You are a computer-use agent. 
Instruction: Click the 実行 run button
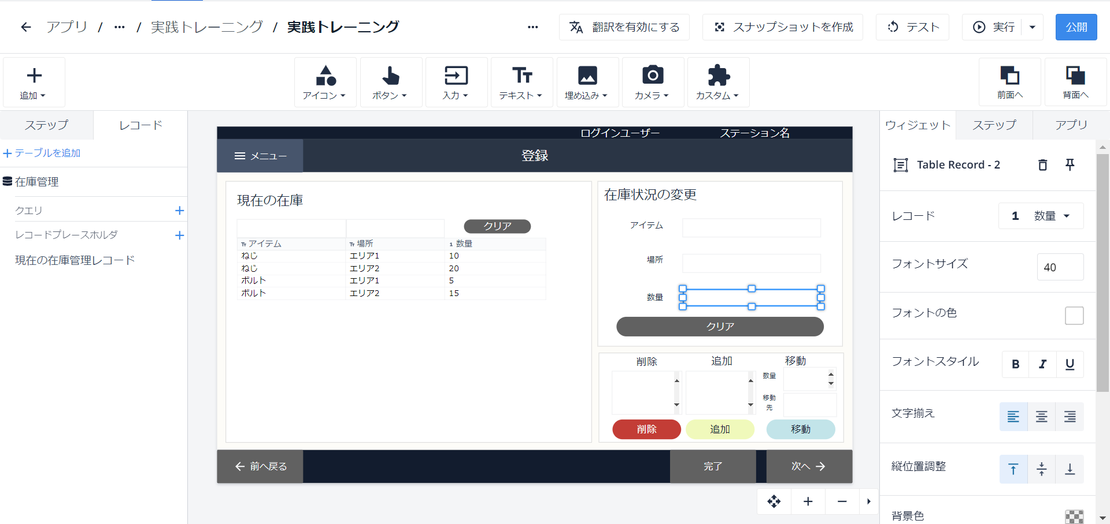(x=993, y=27)
